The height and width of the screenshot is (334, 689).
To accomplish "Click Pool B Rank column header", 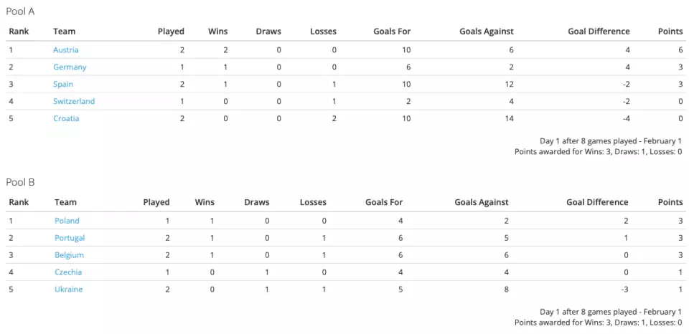I will coord(19,202).
